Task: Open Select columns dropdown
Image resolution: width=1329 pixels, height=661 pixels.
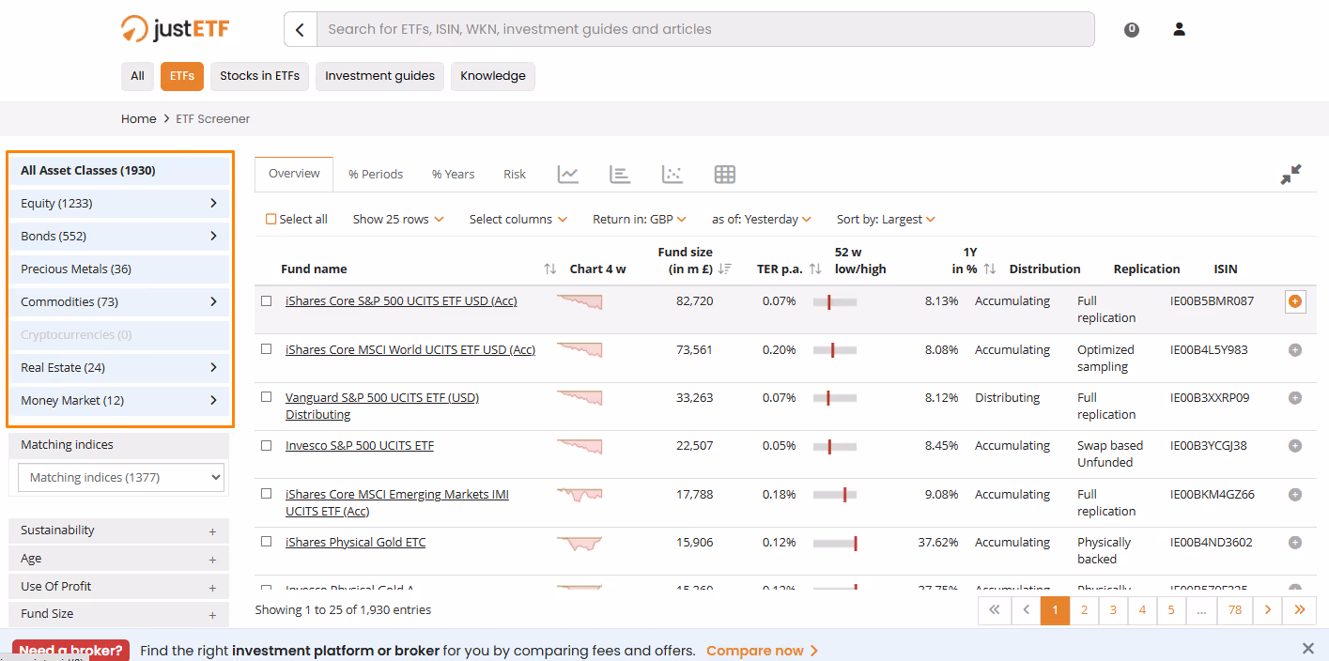Action: [518, 219]
